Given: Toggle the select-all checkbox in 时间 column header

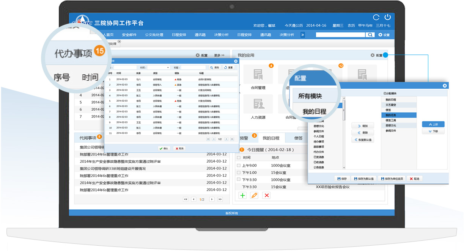Looking at the screenshot, I should 239,157.
